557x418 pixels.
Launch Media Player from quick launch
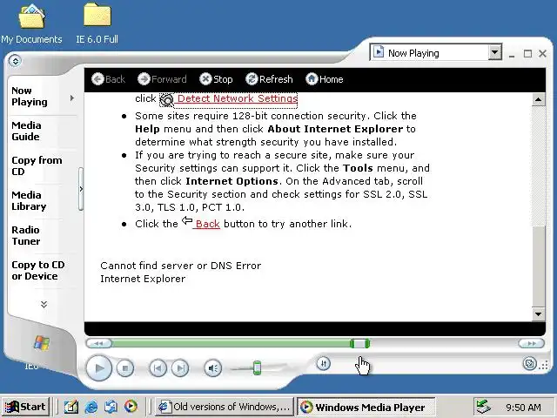[131, 407]
